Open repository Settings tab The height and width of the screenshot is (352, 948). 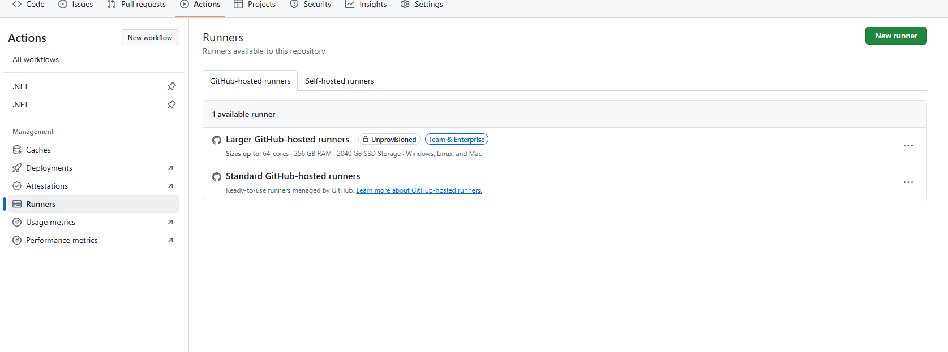point(422,5)
